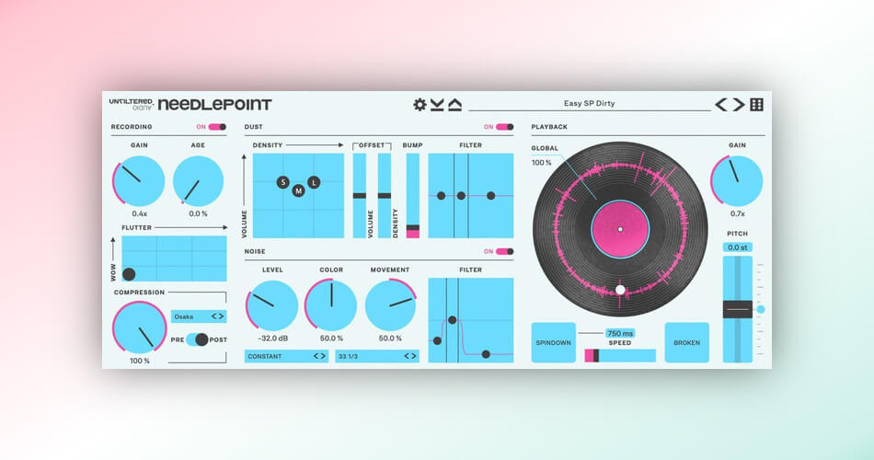Click the 750 ms speed value
874x460 pixels.
620,333
